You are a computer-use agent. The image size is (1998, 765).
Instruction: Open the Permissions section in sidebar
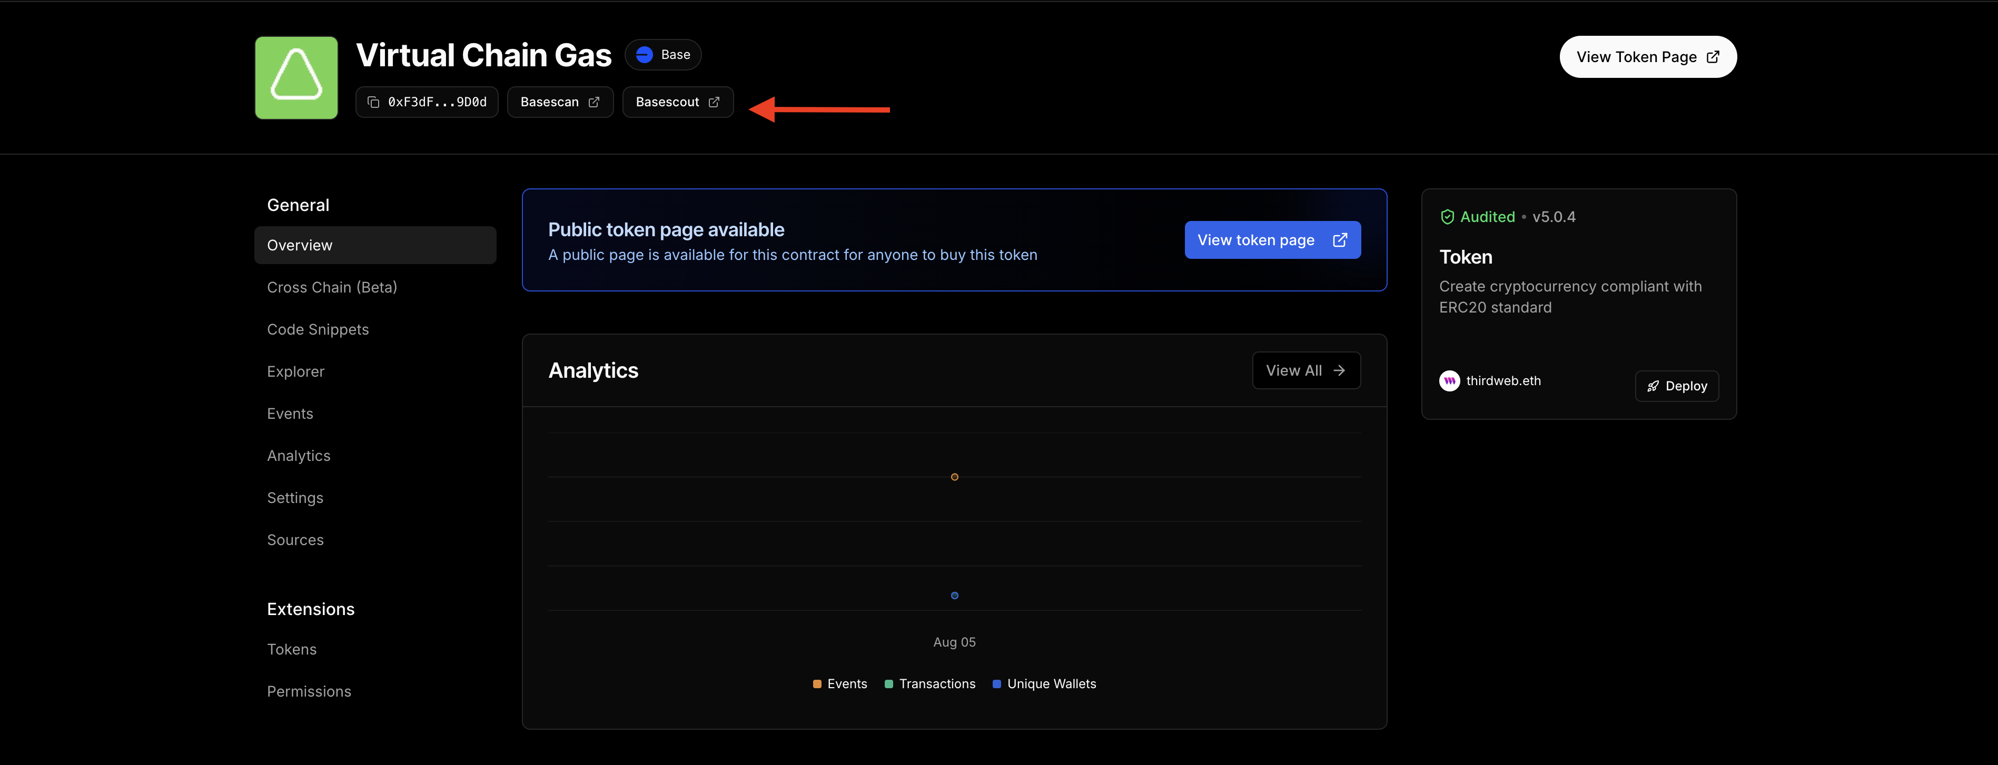(x=309, y=691)
